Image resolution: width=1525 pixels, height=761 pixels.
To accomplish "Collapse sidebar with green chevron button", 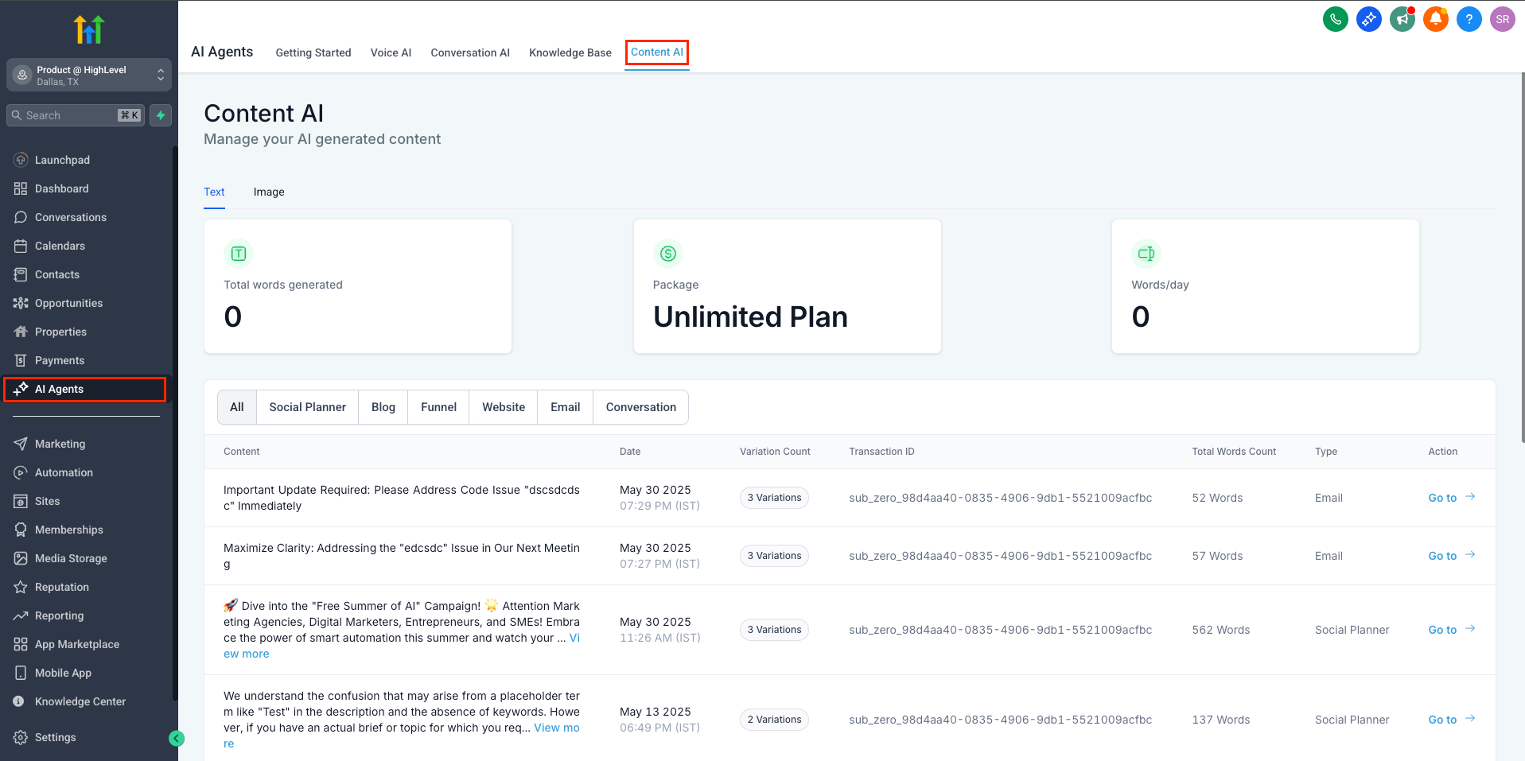I will click(177, 739).
